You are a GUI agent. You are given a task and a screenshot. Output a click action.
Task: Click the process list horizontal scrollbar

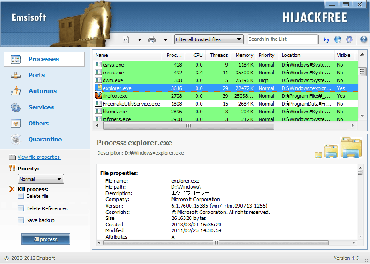(188, 125)
